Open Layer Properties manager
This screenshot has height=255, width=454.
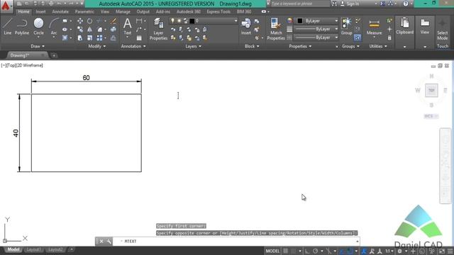pos(158,29)
